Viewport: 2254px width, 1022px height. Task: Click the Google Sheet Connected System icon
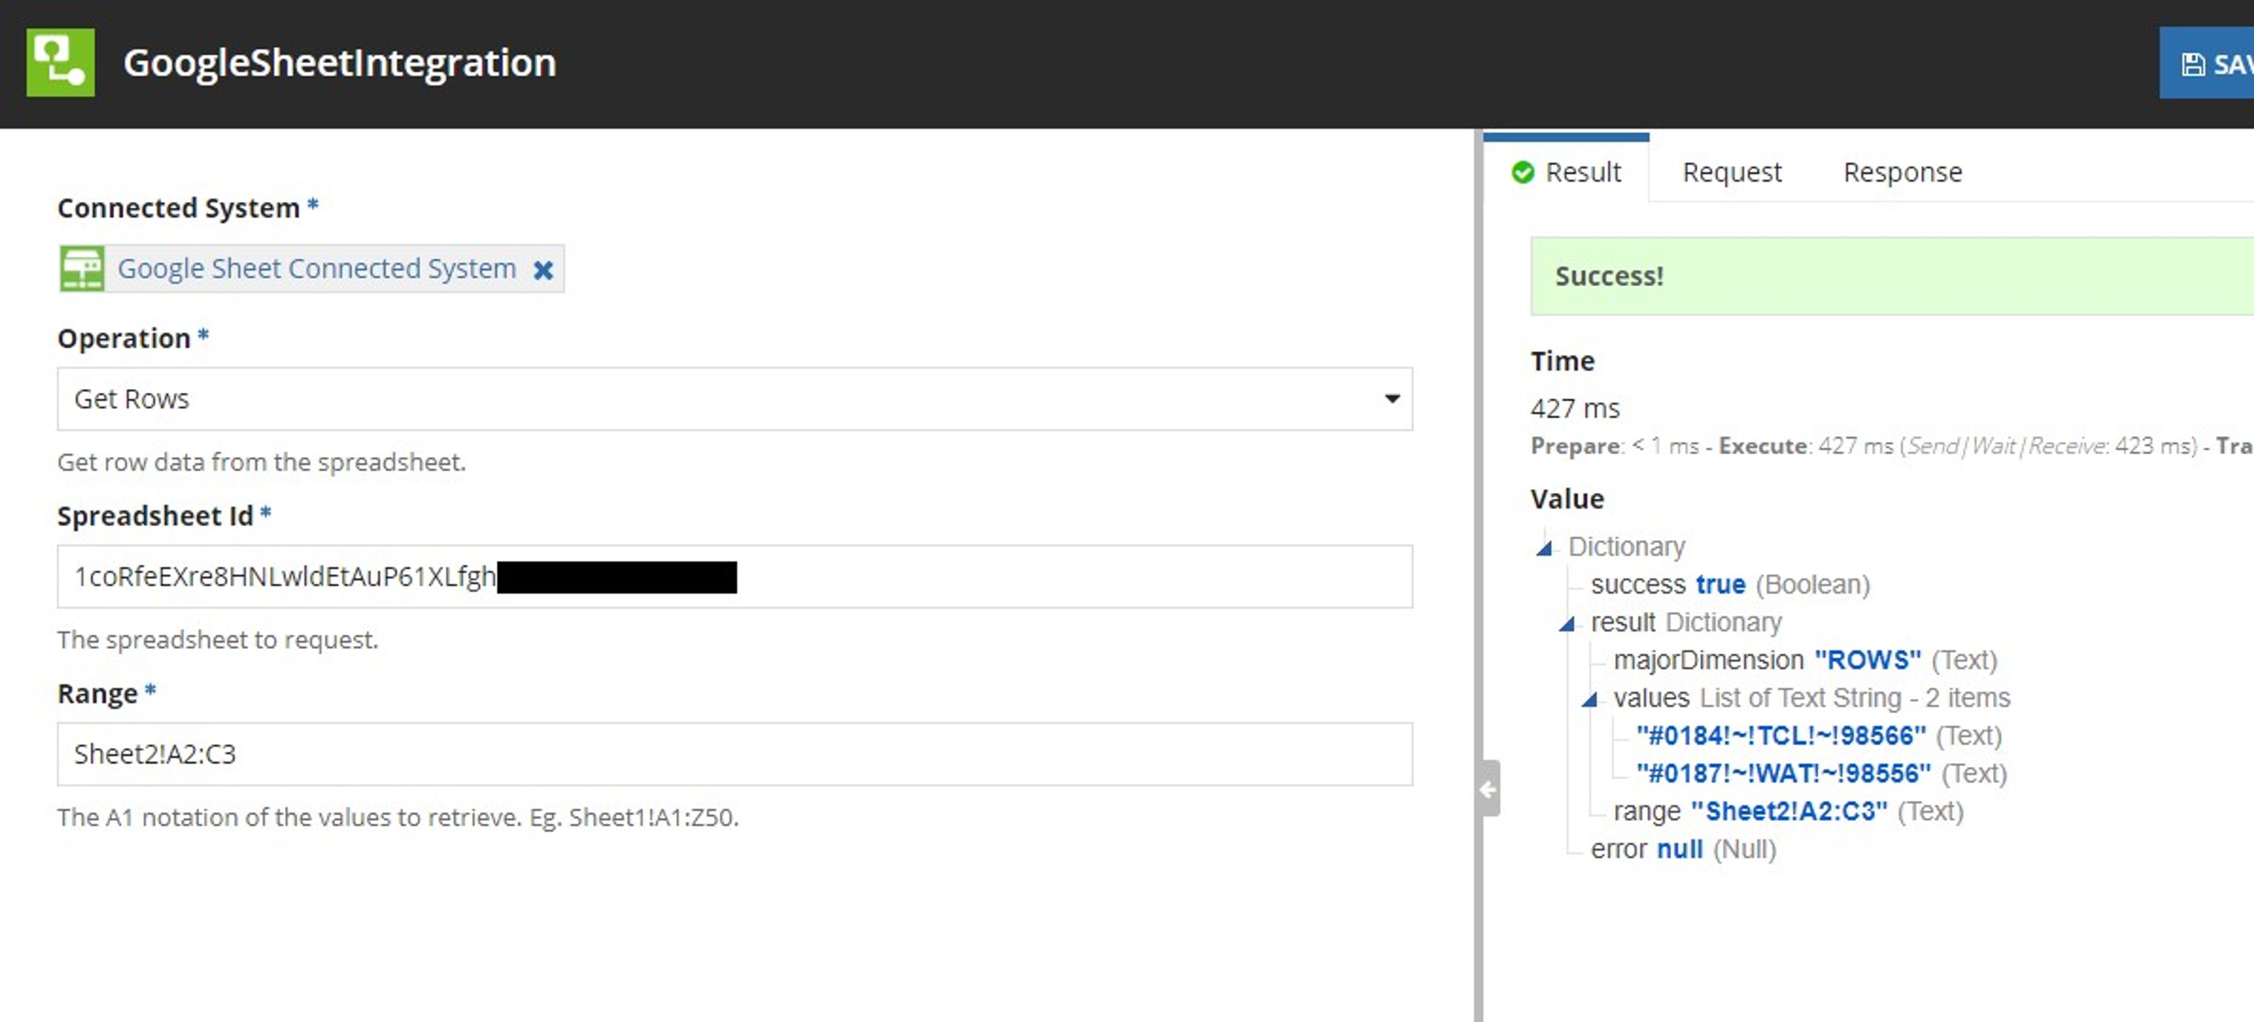pyautogui.click(x=82, y=269)
